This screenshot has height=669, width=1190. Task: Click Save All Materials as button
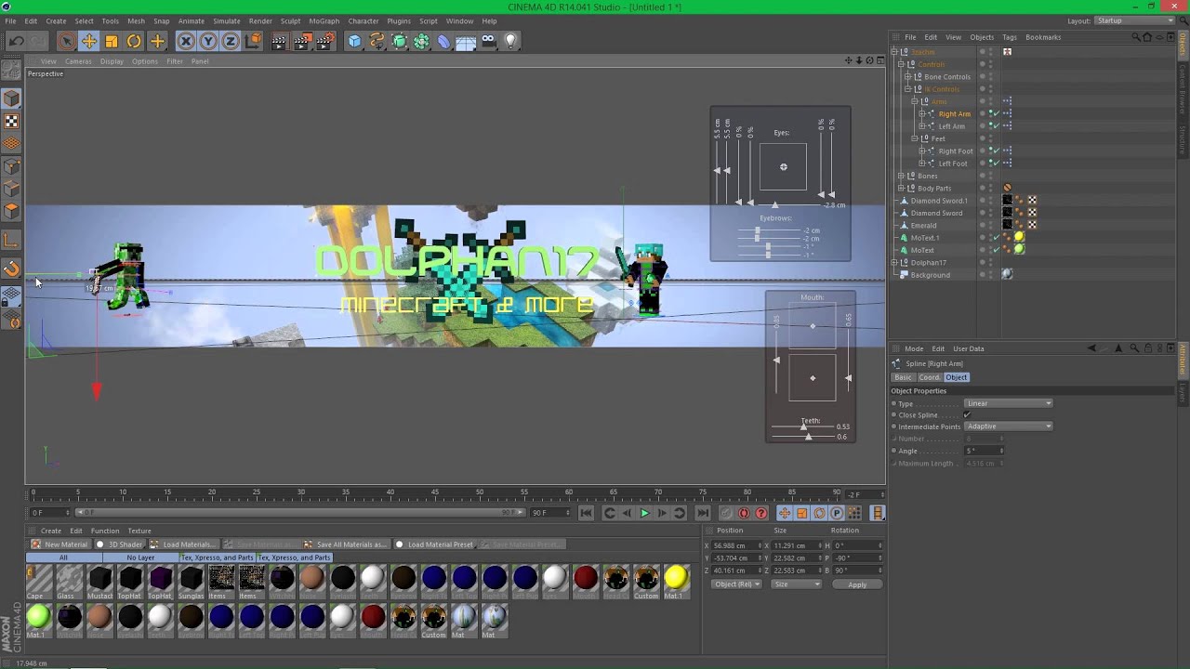coord(345,544)
